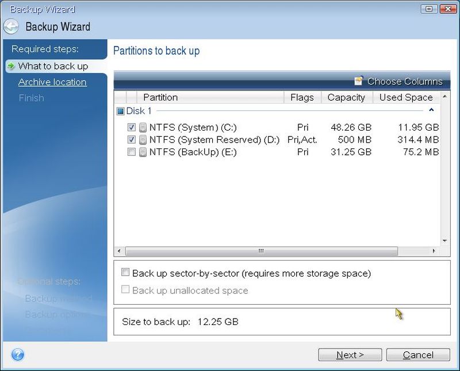Click the back arrow icon

pos(11,26)
